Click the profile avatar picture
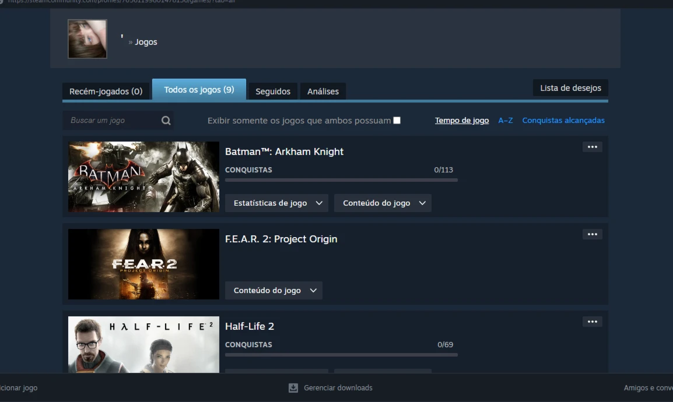673x402 pixels. (x=87, y=39)
